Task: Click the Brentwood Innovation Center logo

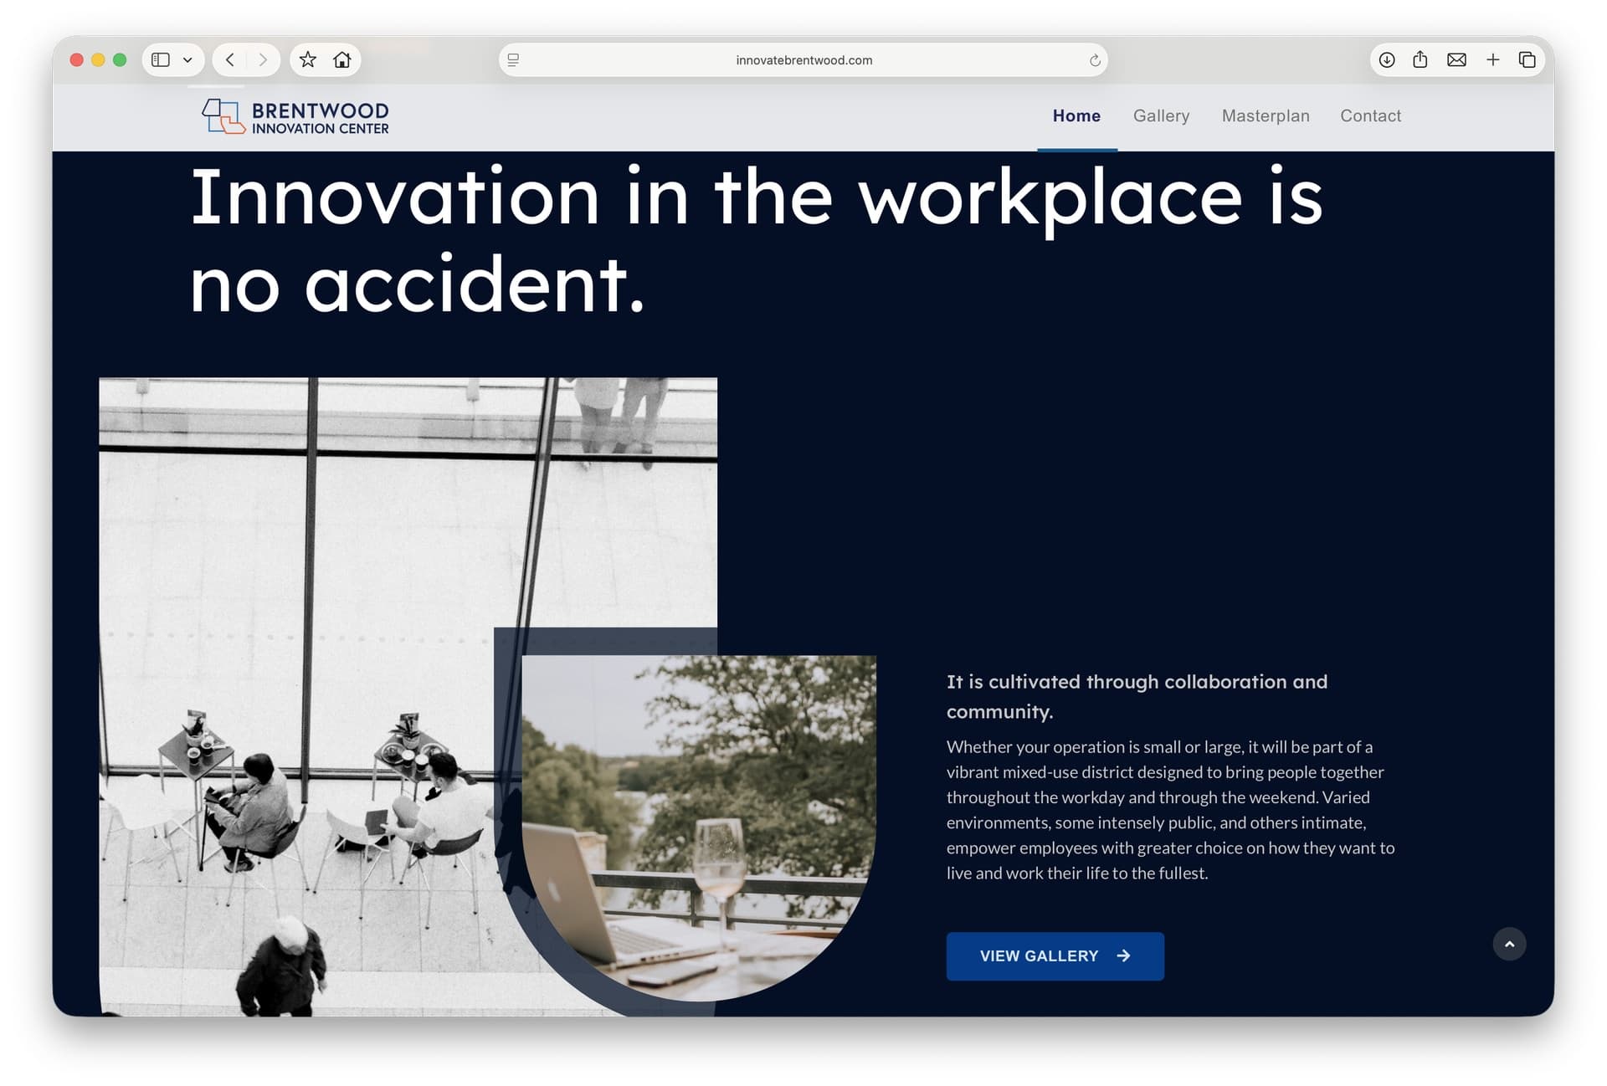Action: tap(293, 116)
